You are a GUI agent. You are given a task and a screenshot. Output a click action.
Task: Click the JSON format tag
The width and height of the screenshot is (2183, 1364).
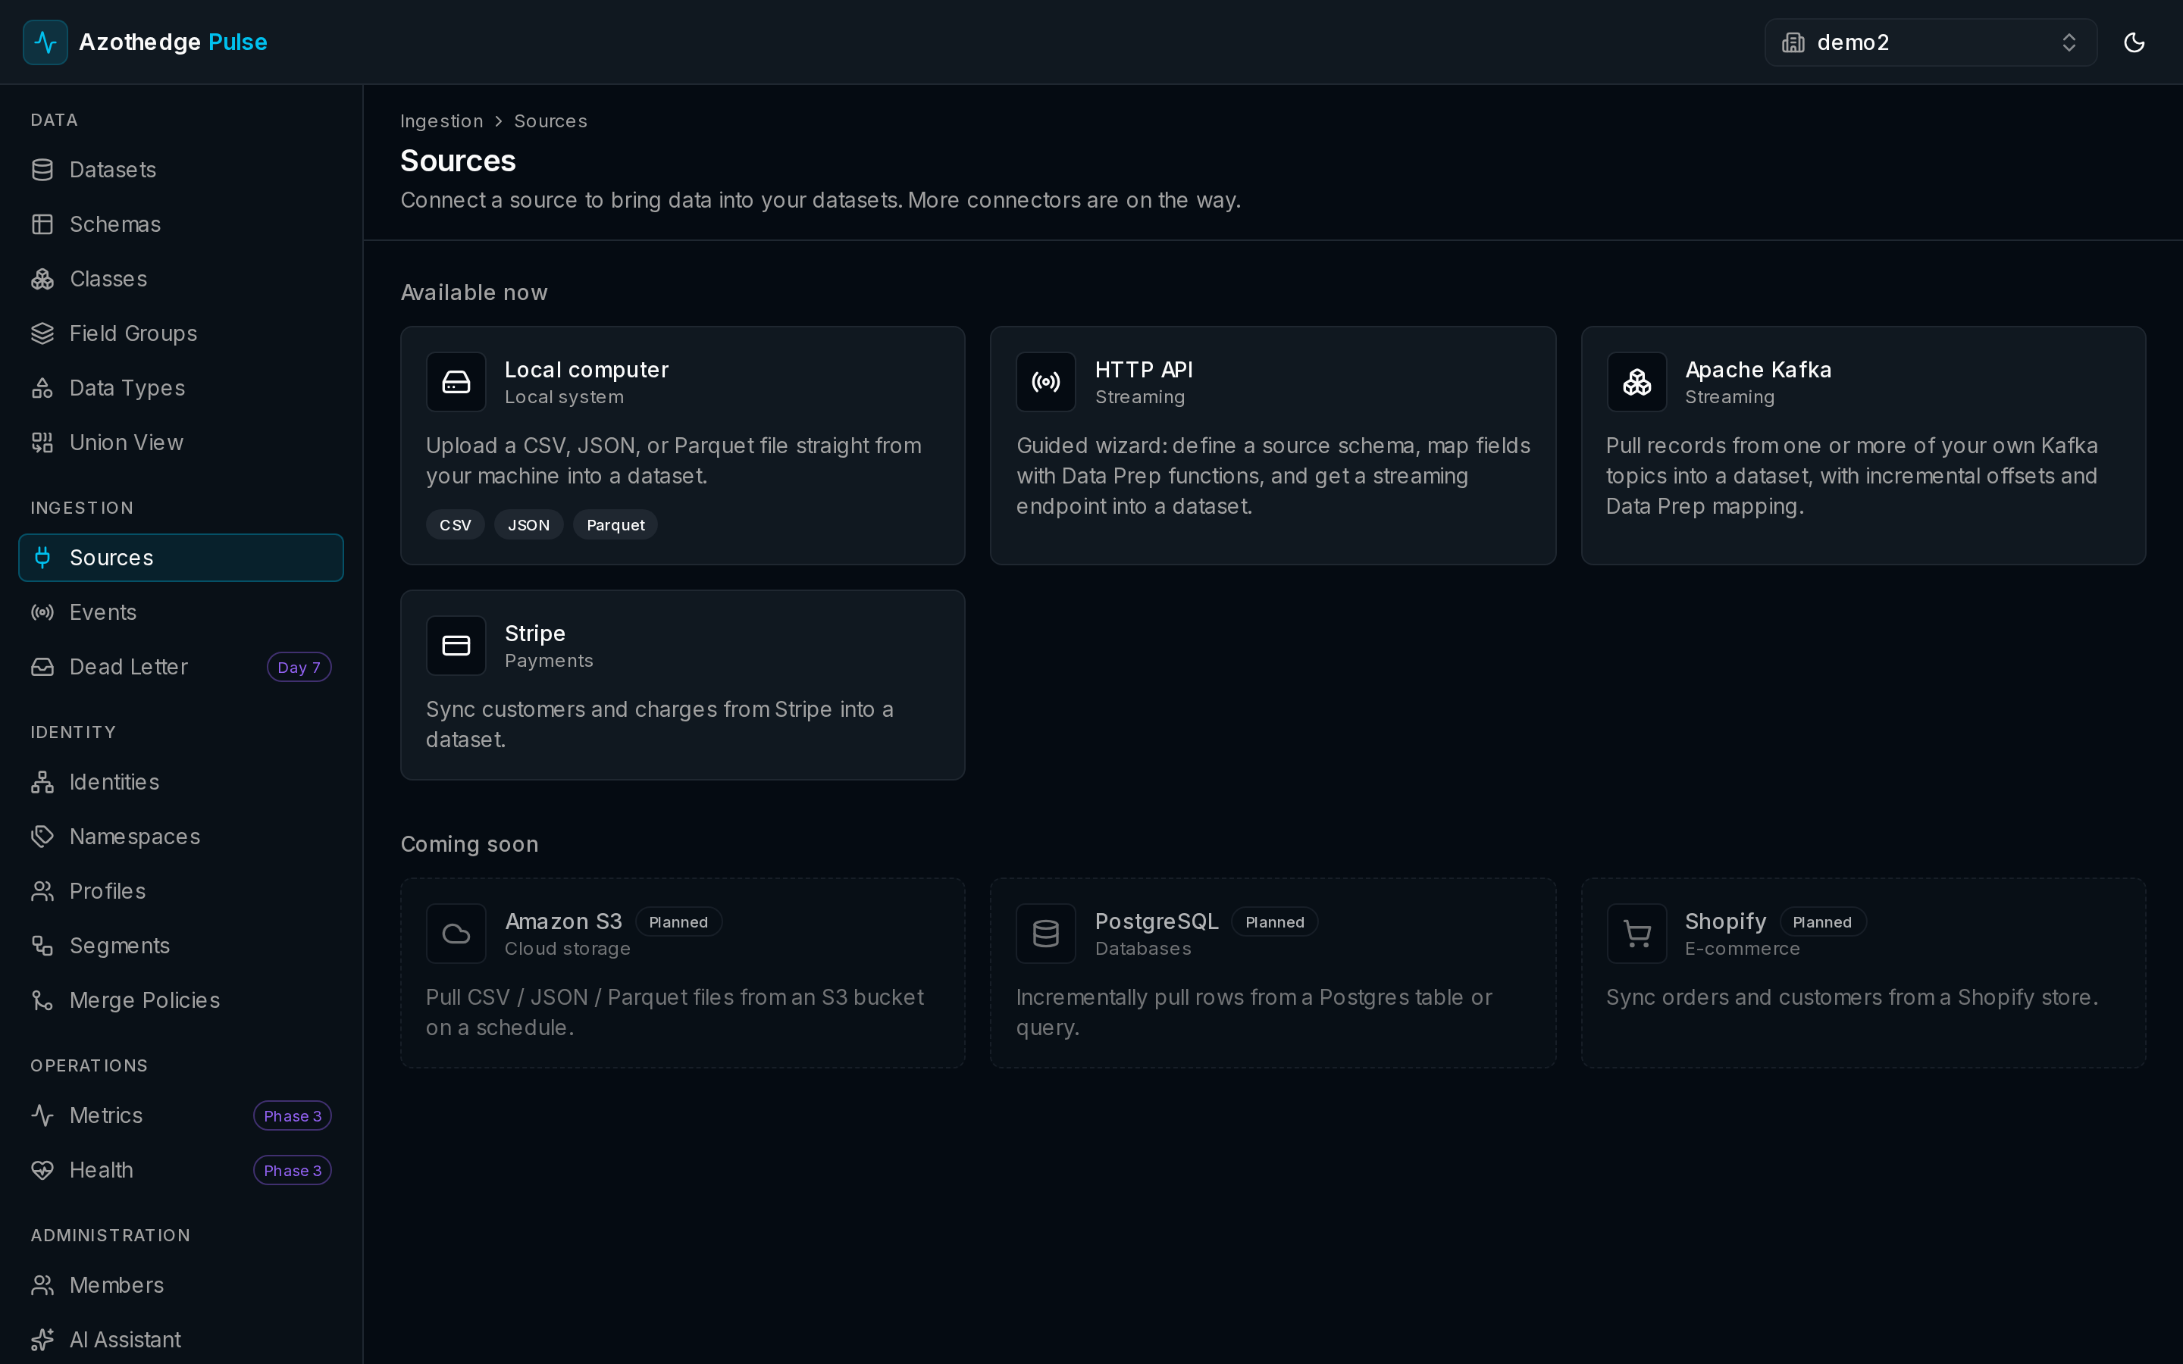[x=528, y=525]
